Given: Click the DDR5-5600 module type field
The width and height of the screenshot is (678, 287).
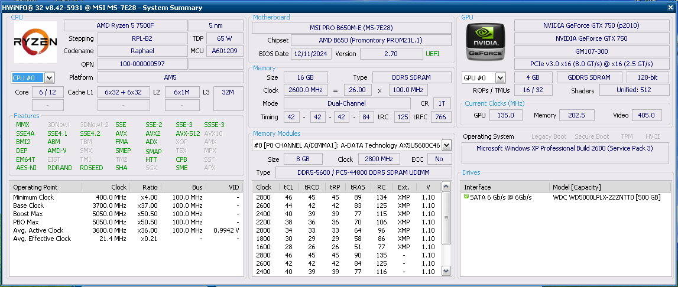Looking at the screenshot, I should pos(364,173).
